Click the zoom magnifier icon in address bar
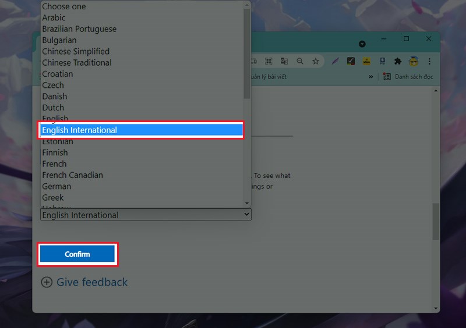Viewport: 466px width, 328px height. point(300,61)
